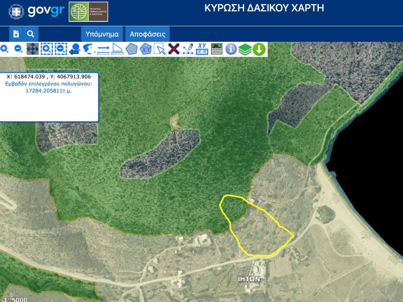Click the zoom in magnifier tool
This screenshot has height=302, width=403.
point(4,49)
